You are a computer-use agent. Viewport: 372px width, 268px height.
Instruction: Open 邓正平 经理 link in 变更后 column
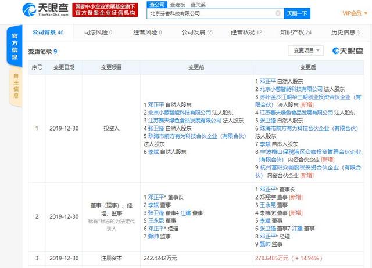point(269,236)
